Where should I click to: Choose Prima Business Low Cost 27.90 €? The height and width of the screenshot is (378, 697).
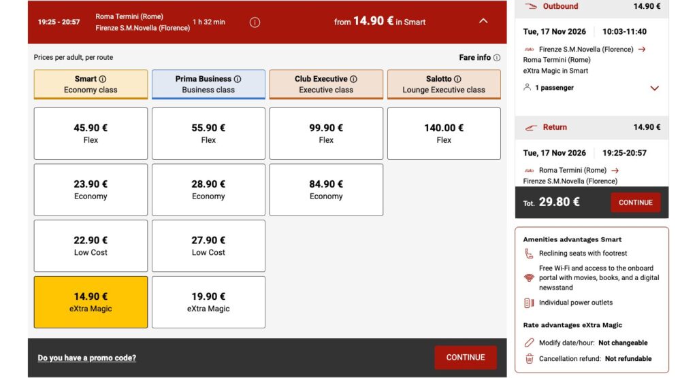coord(208,245)
